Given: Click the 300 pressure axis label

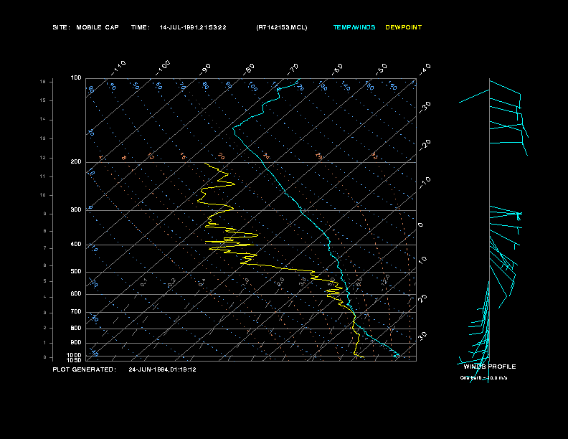Looking at the screenshot, I should click(x=76, y=210).
